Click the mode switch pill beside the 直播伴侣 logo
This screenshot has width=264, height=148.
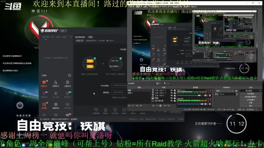[x=63, y=31]
